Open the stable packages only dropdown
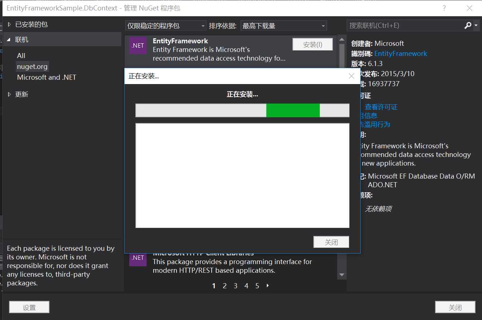The width and height of the screenshot is (482, 320). click(x=166, y=26)
